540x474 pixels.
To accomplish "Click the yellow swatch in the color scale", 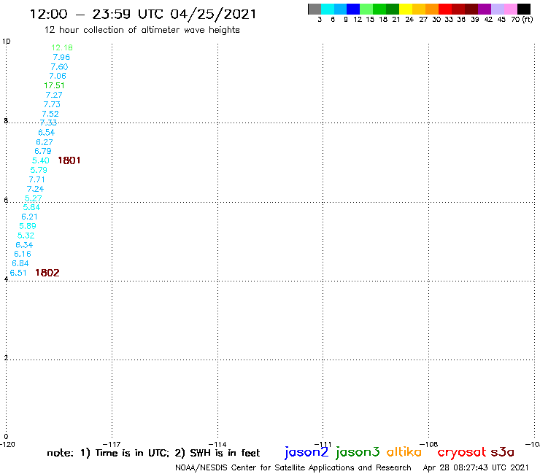I will point(406,9).
